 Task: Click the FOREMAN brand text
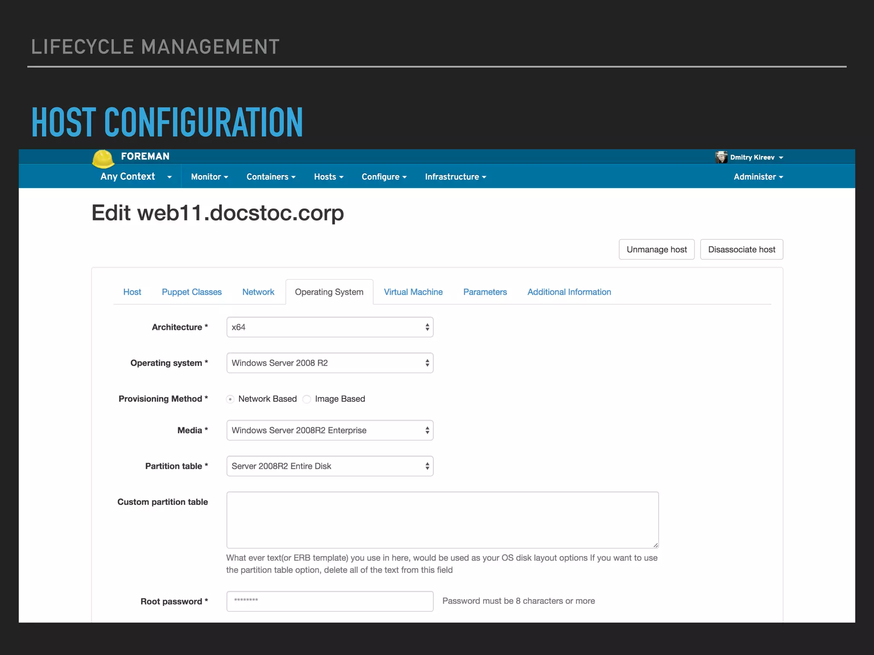click(x=145, y=157)
